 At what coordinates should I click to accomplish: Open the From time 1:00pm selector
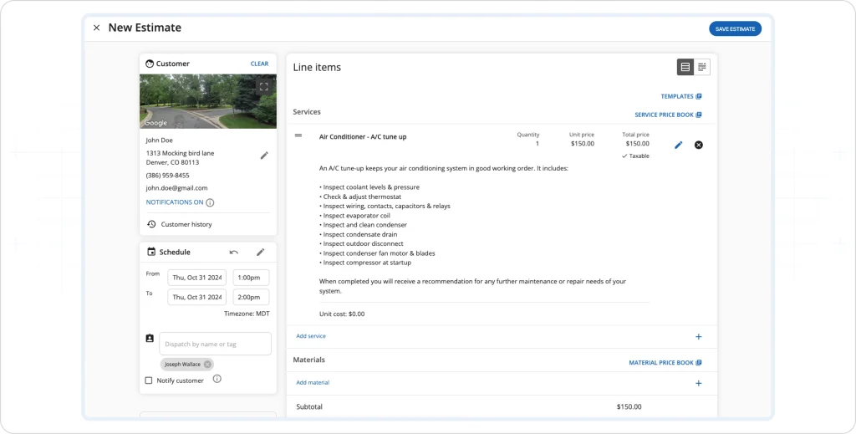[251, 278]
